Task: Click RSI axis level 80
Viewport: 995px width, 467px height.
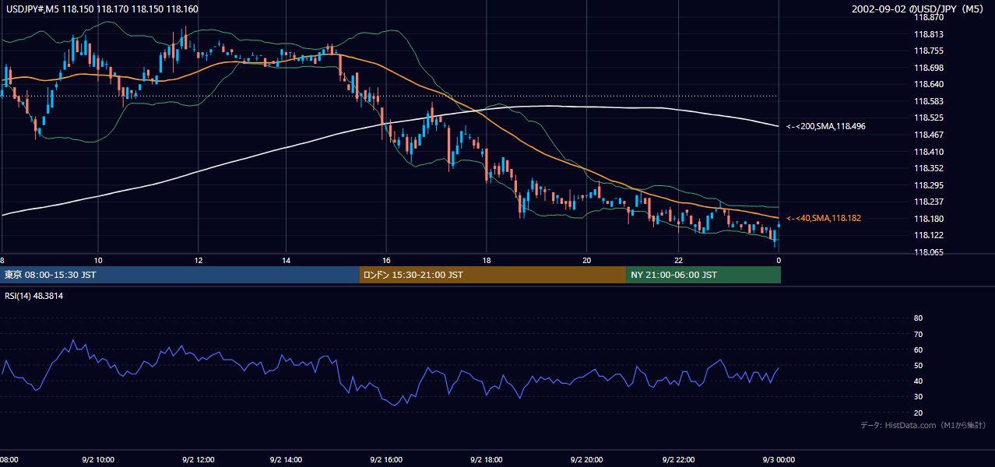Action: tap(918, 318)
